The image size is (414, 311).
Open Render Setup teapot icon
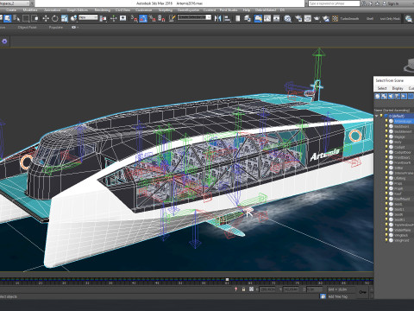[298, 18]
